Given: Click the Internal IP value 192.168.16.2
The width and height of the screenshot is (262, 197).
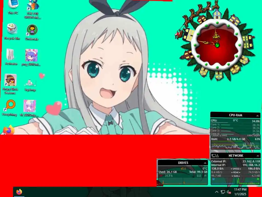Looking at the screenshot, I should (x=251, y=165).
